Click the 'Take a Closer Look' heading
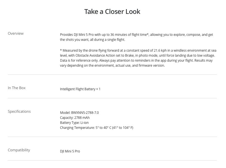The width and height of the screenshot is (226, 168). [x=112, y=11]
